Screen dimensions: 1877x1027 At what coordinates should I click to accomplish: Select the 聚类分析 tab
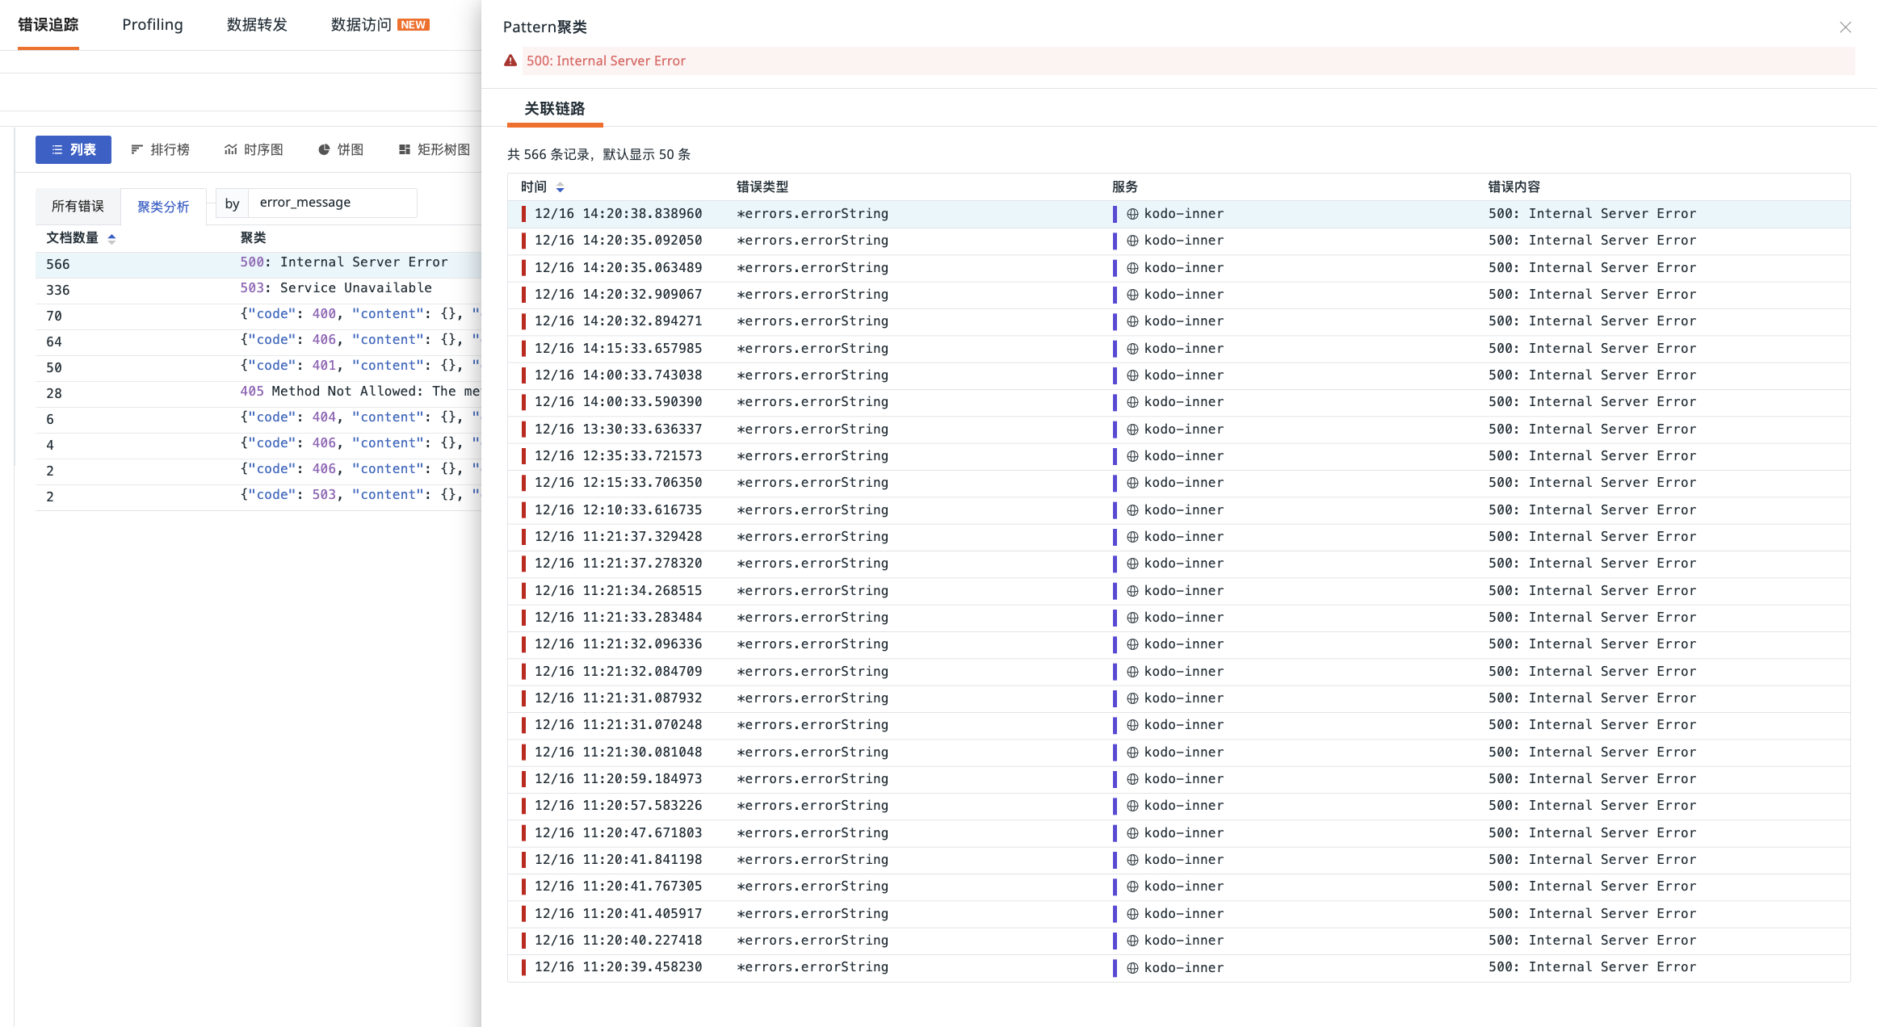[163, 207]
